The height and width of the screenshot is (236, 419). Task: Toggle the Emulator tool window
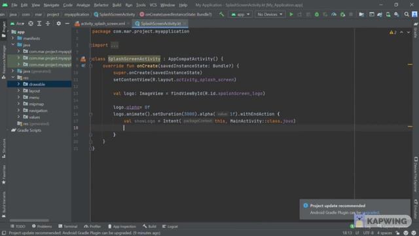click(x=416, y=209)
